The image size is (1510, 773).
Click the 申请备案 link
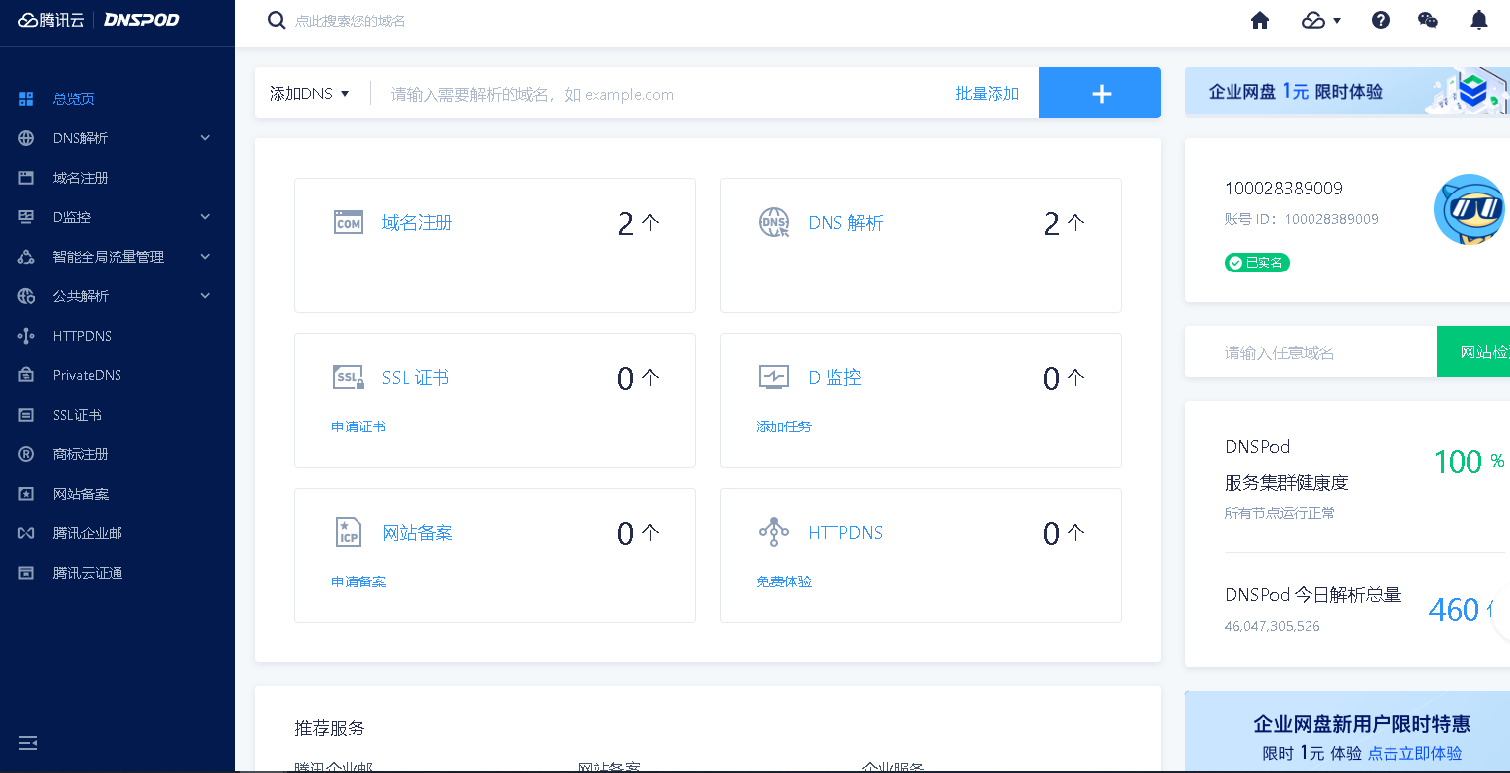click(x=358, y=581)
